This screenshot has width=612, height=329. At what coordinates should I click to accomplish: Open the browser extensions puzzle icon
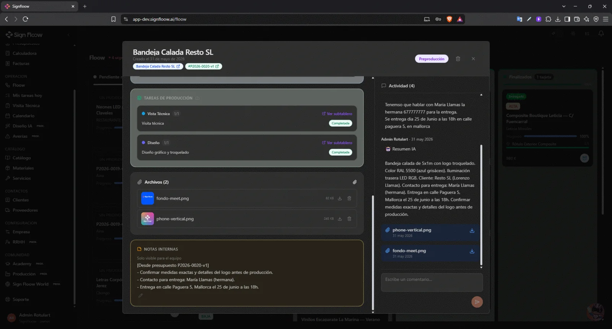click(x=548, y=19)
